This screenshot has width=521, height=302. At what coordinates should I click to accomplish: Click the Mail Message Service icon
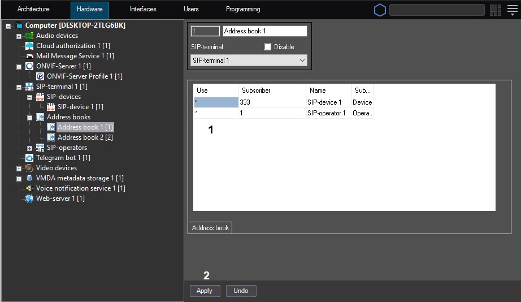click(x=29, y=56)
